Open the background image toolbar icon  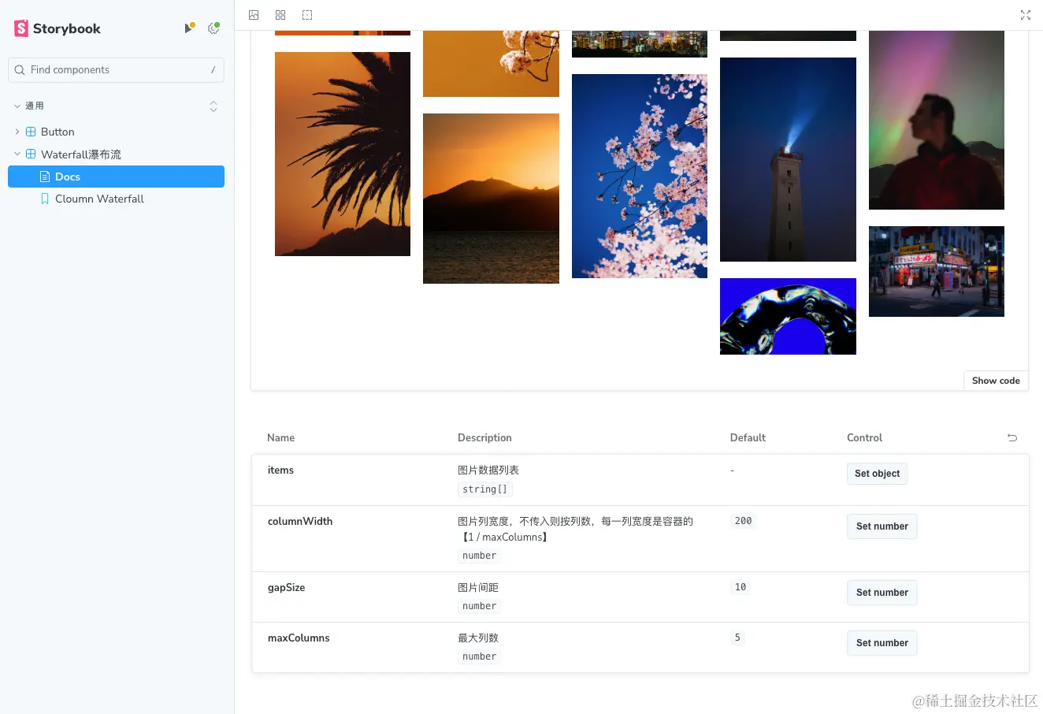click(x=254, y=15)
